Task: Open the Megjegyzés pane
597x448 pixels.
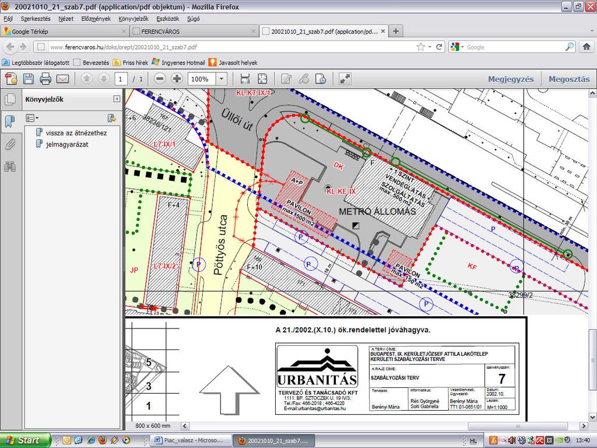Action: [511, 79]
